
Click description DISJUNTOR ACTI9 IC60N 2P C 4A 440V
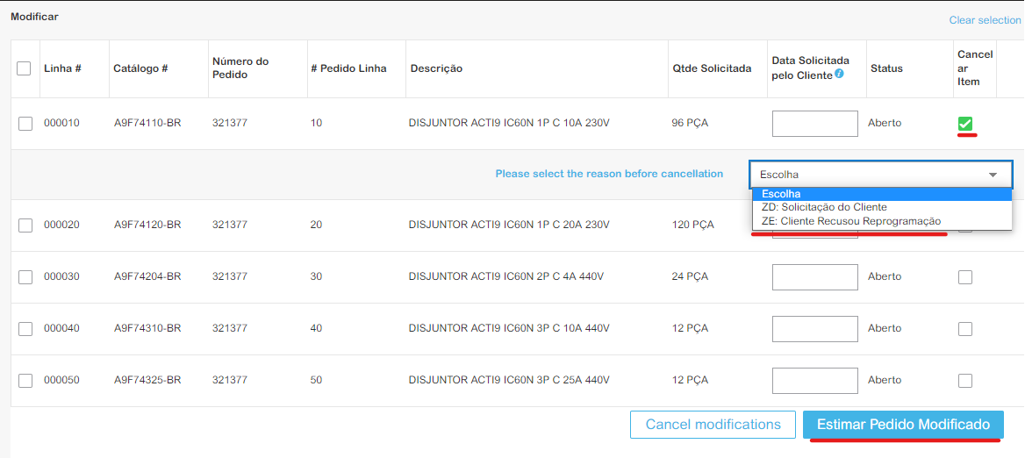coord(506,276)
